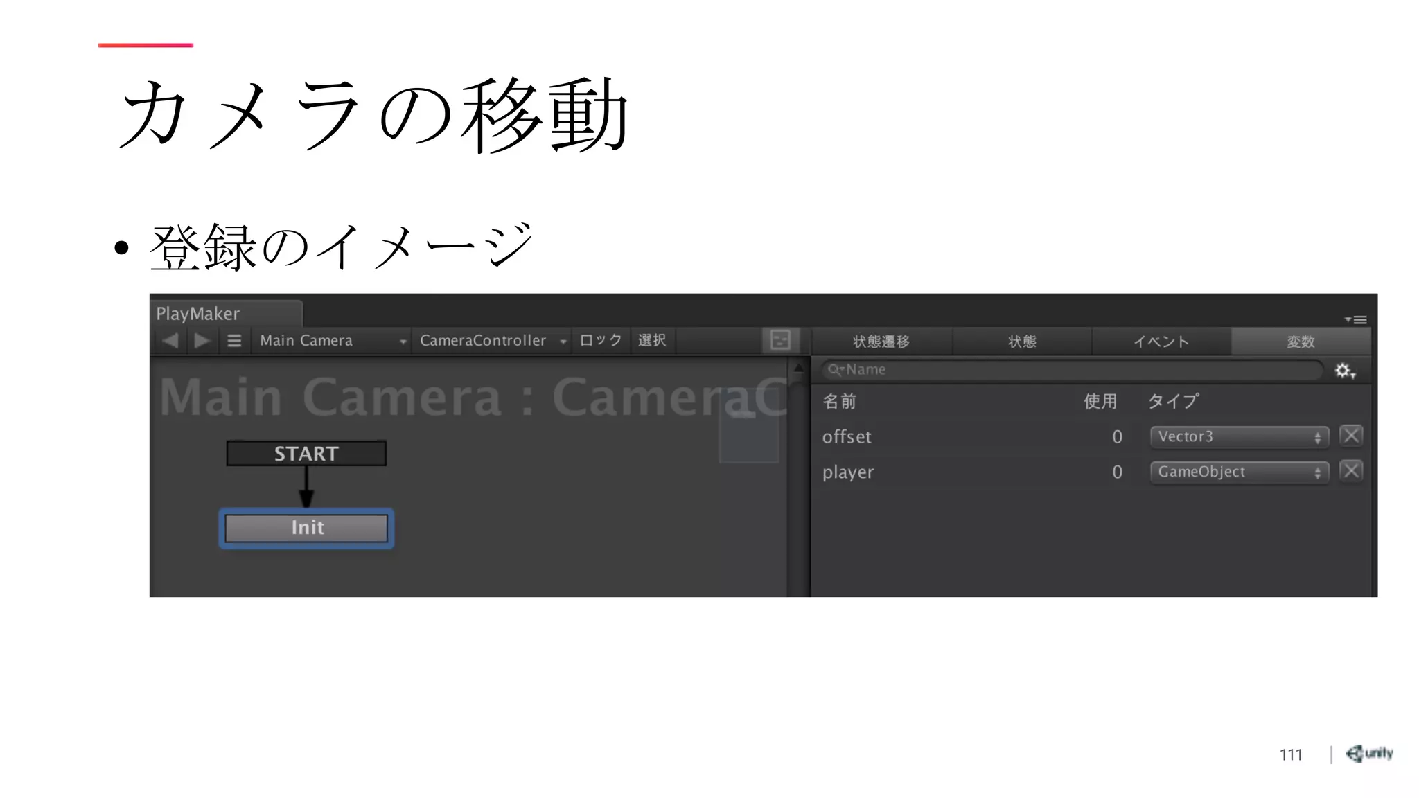Open the CameraController FSM dropdown
This screenshot has width=1419, height=798.
pyautogui.click(x=492, y=340)
